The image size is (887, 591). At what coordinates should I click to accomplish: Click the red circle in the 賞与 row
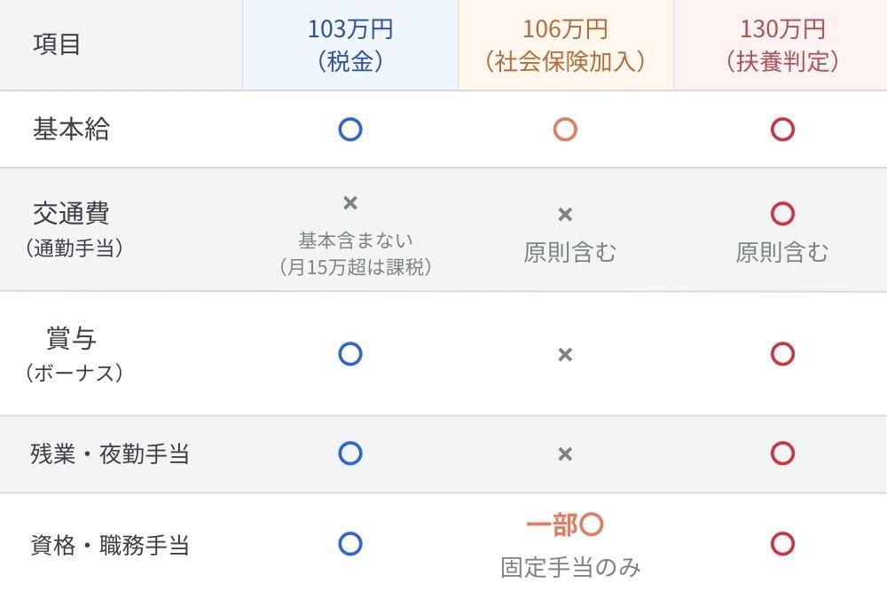(782, 354)
